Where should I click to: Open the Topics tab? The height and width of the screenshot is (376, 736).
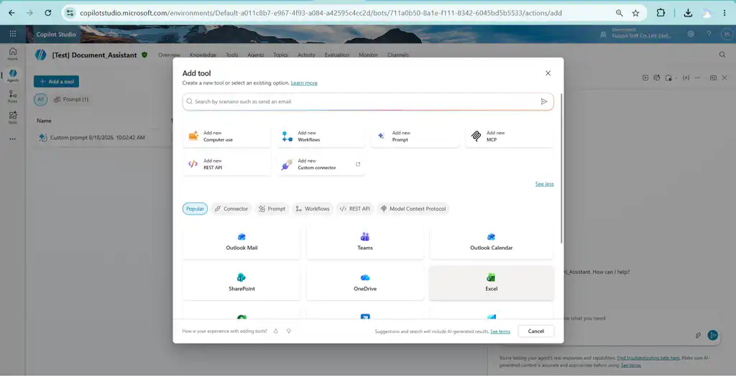pyautogui.click(x=281, y=55)
